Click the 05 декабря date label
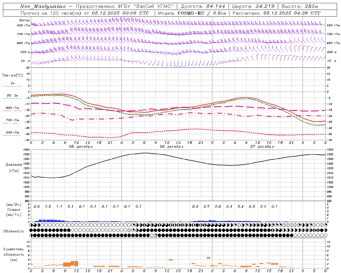The width and height of the screenshot is (341, 273). click(x=81, y=147)
